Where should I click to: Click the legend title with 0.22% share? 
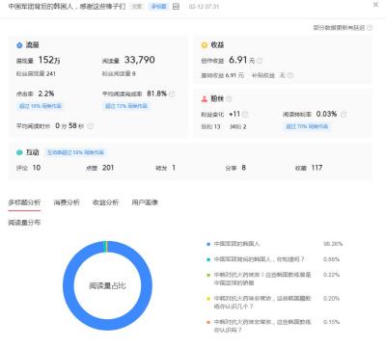click(262, 279)
